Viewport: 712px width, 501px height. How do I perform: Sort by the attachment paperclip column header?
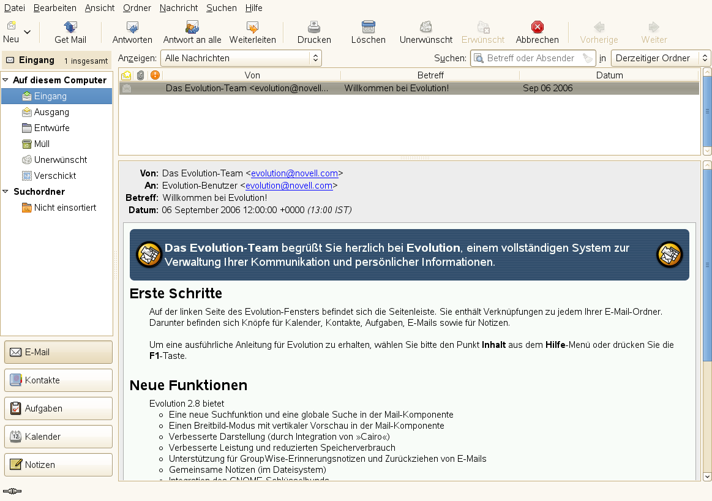tap(140, 75)
